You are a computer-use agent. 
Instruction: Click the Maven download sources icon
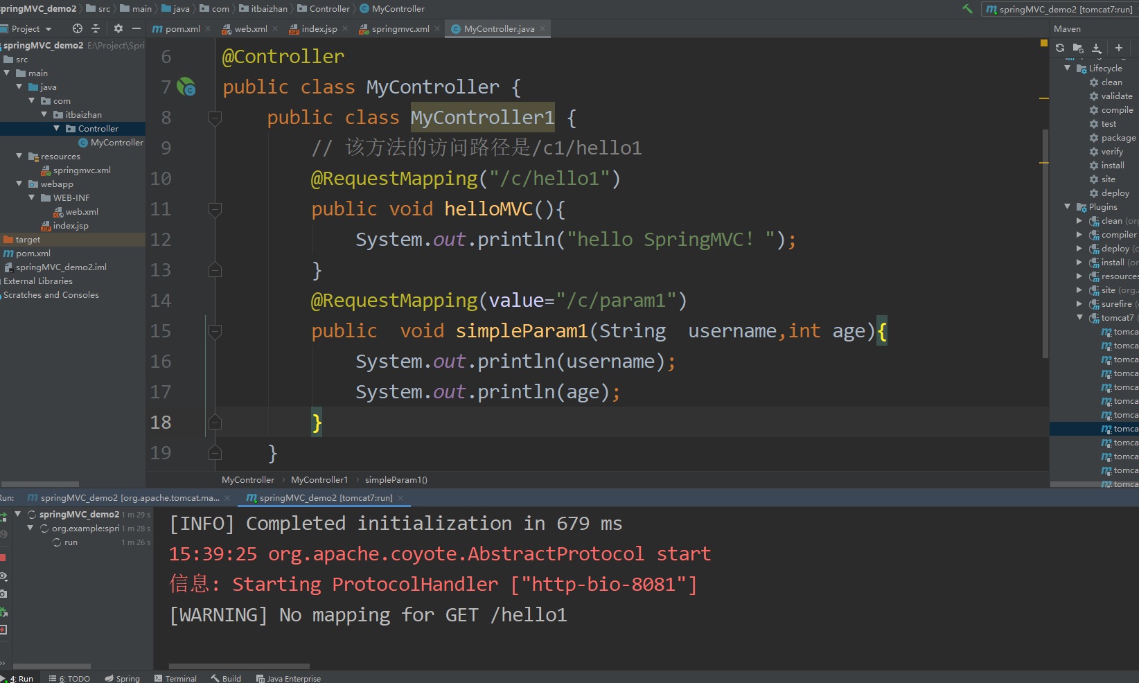click(1097, 48)
